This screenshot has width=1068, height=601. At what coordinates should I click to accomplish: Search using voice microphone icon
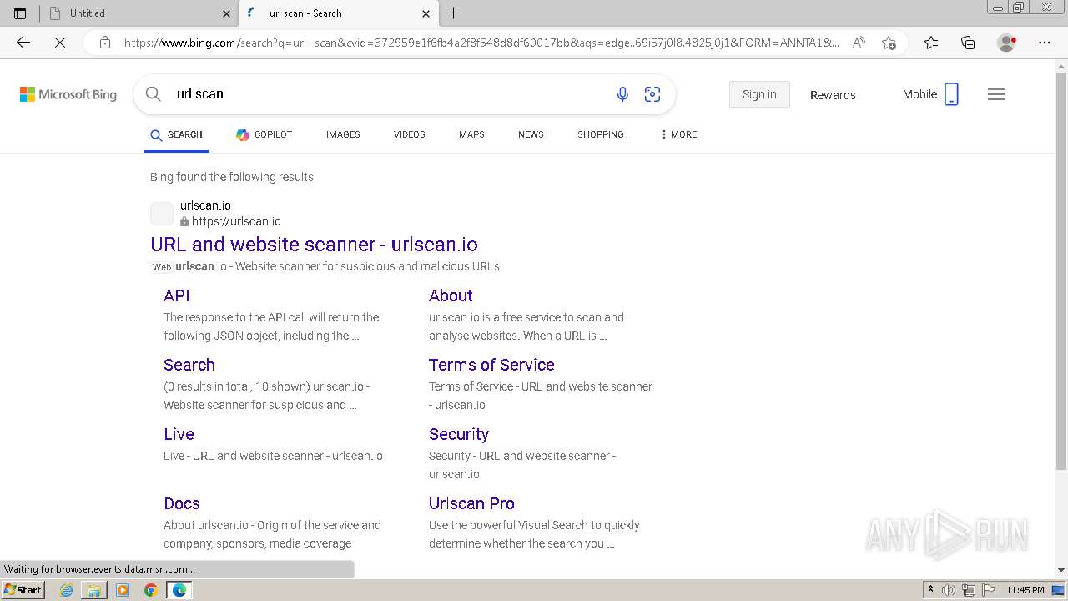(x=622, y=94)
